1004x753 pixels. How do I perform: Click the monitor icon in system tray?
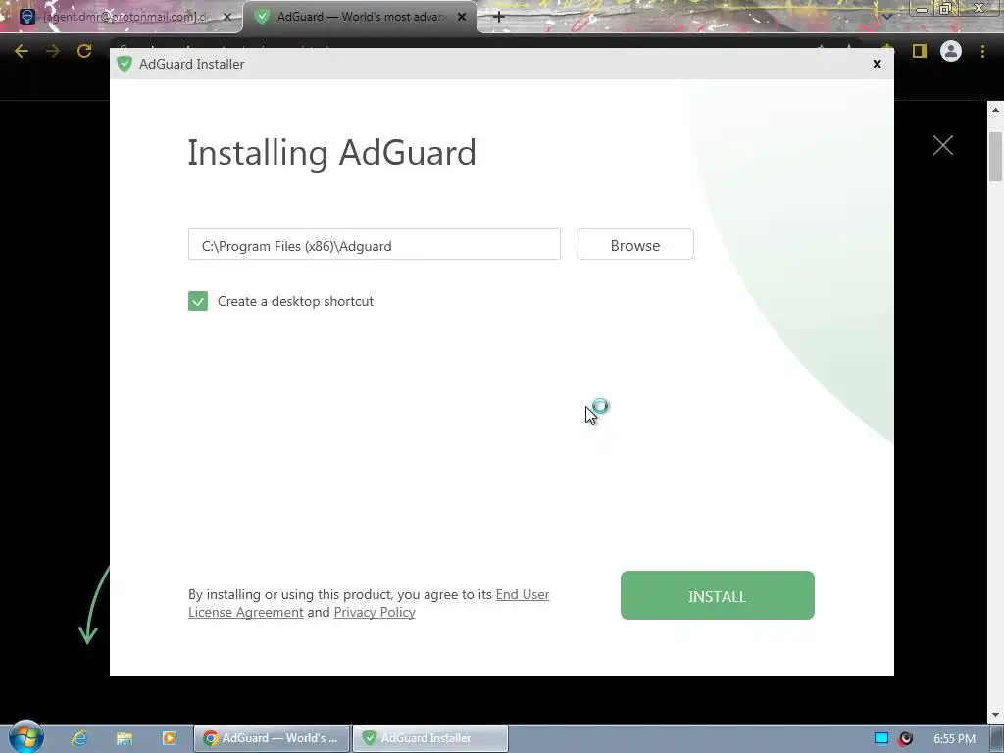click(881, 738)
